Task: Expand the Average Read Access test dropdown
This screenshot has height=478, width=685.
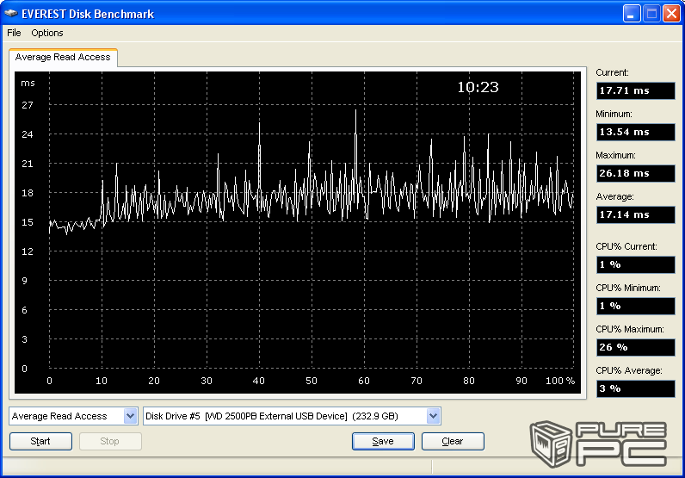Action: coord(130,416)
